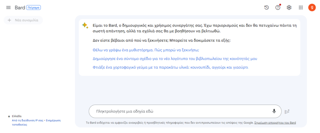320x133 pixels.
Task: Open the help question mark icon
Action: pos(278,7)
